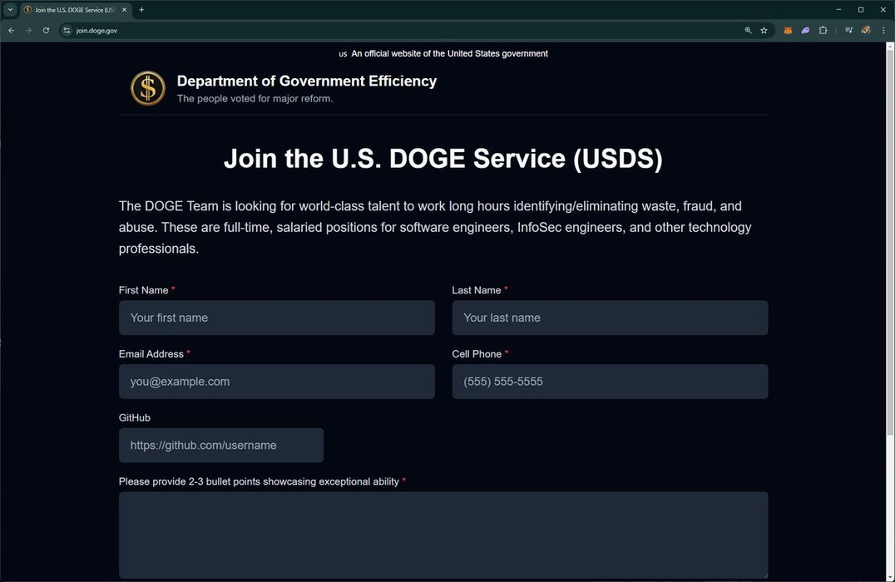Click the Cell Phone input field
This screenshot has height=582, width=895.
pos(611,382)
